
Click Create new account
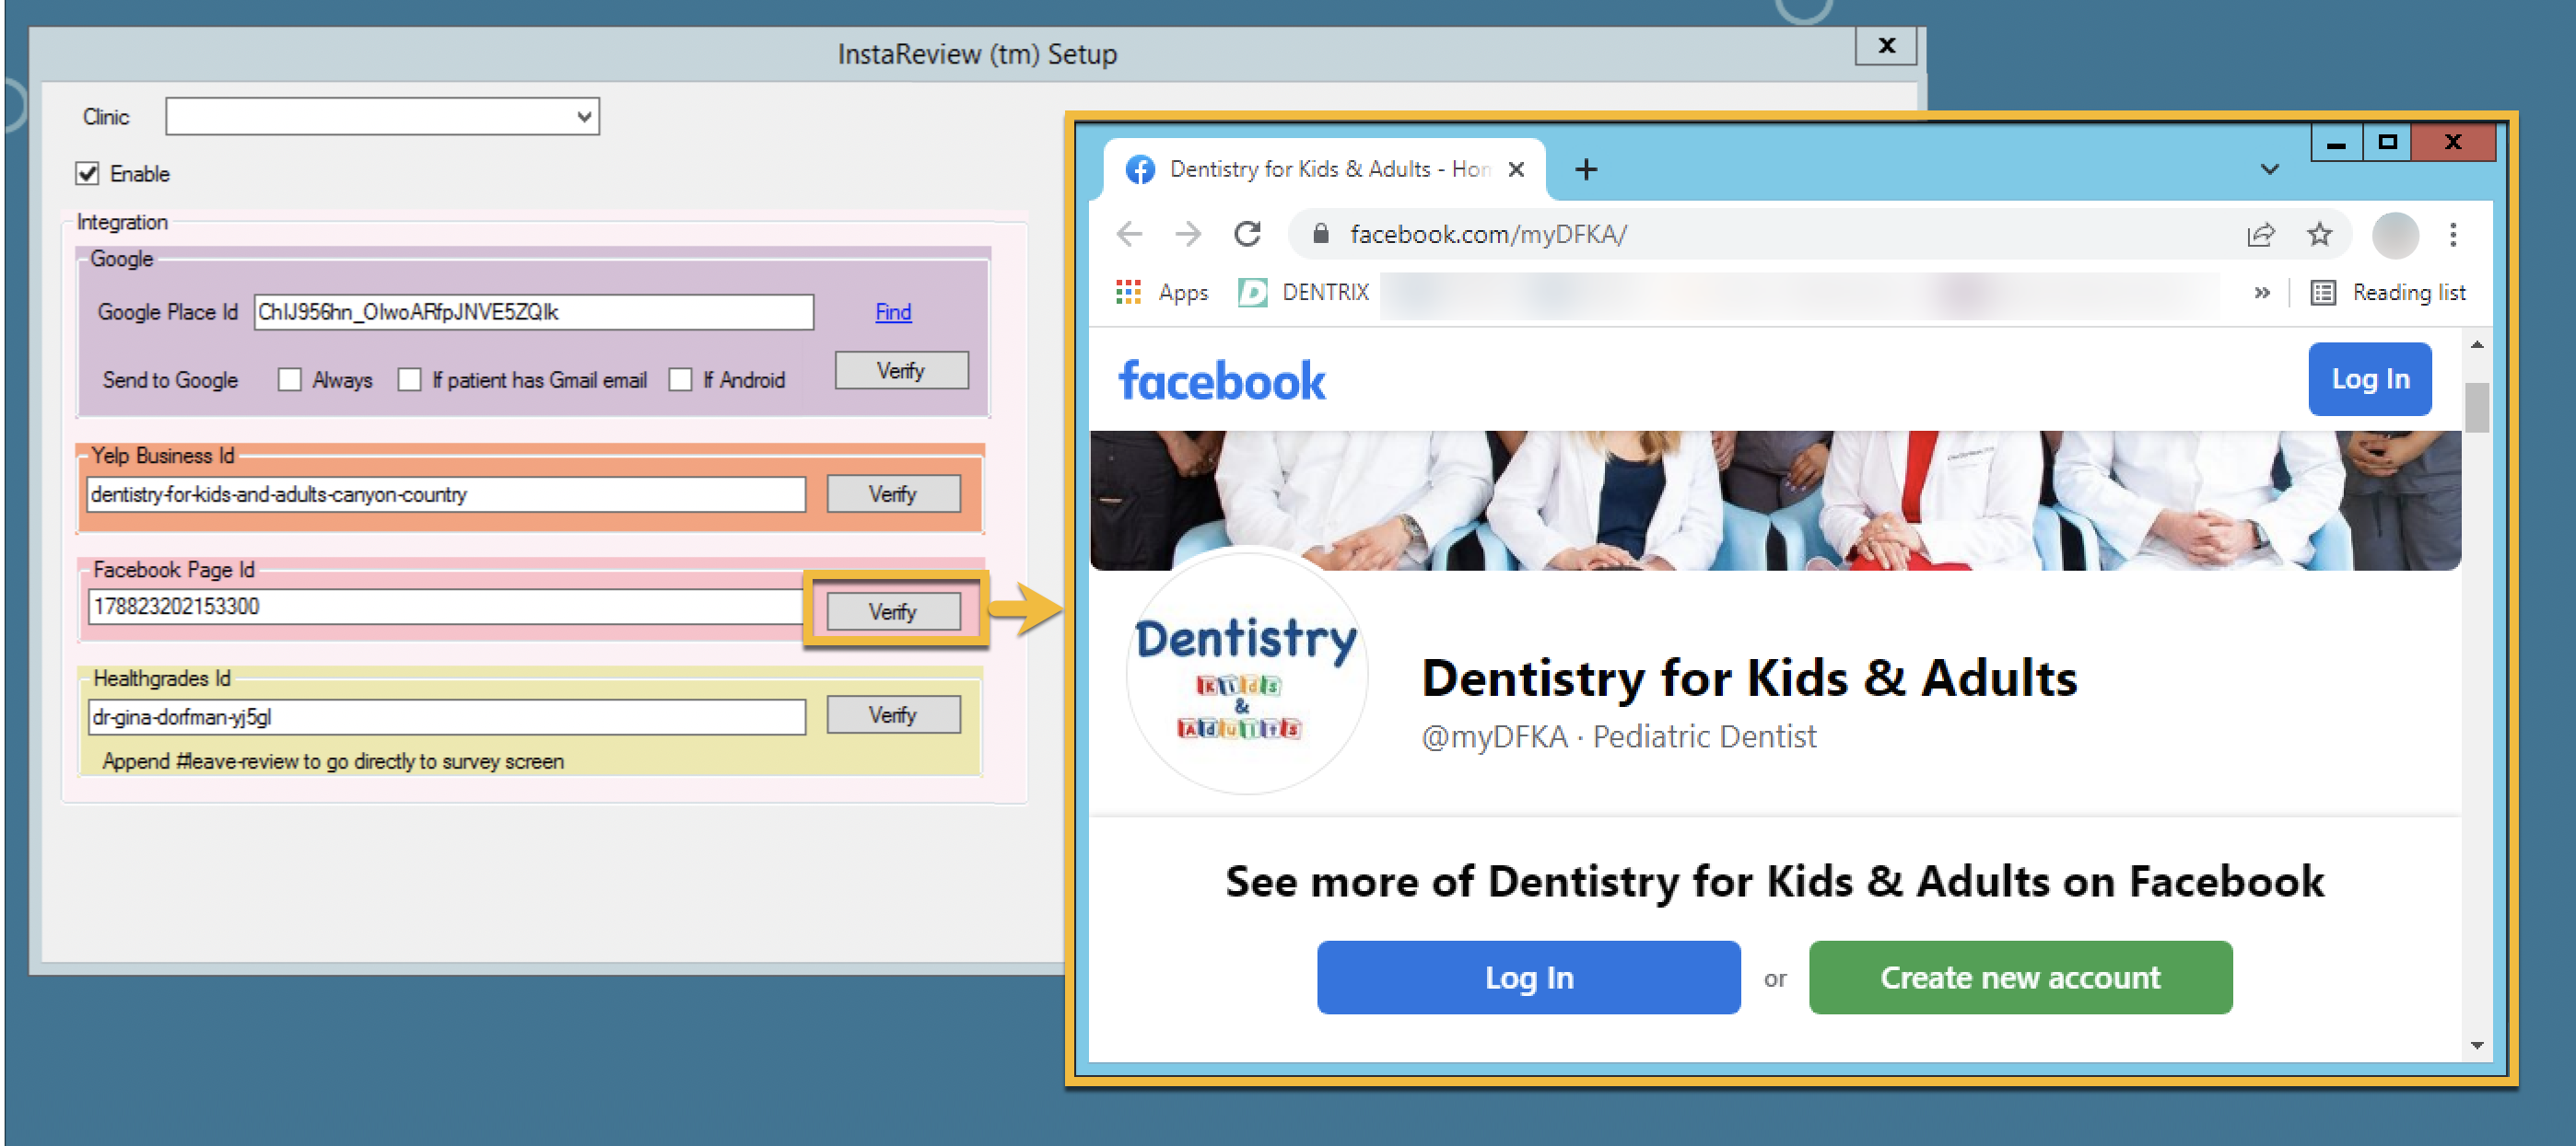coord(2020,976)
